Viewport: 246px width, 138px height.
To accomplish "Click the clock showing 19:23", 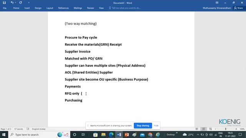I will click(x=230, y=135).
